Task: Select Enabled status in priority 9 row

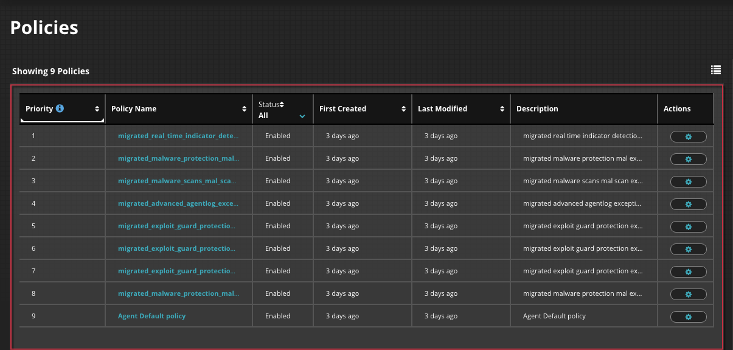Action: (x=277, y=316)
